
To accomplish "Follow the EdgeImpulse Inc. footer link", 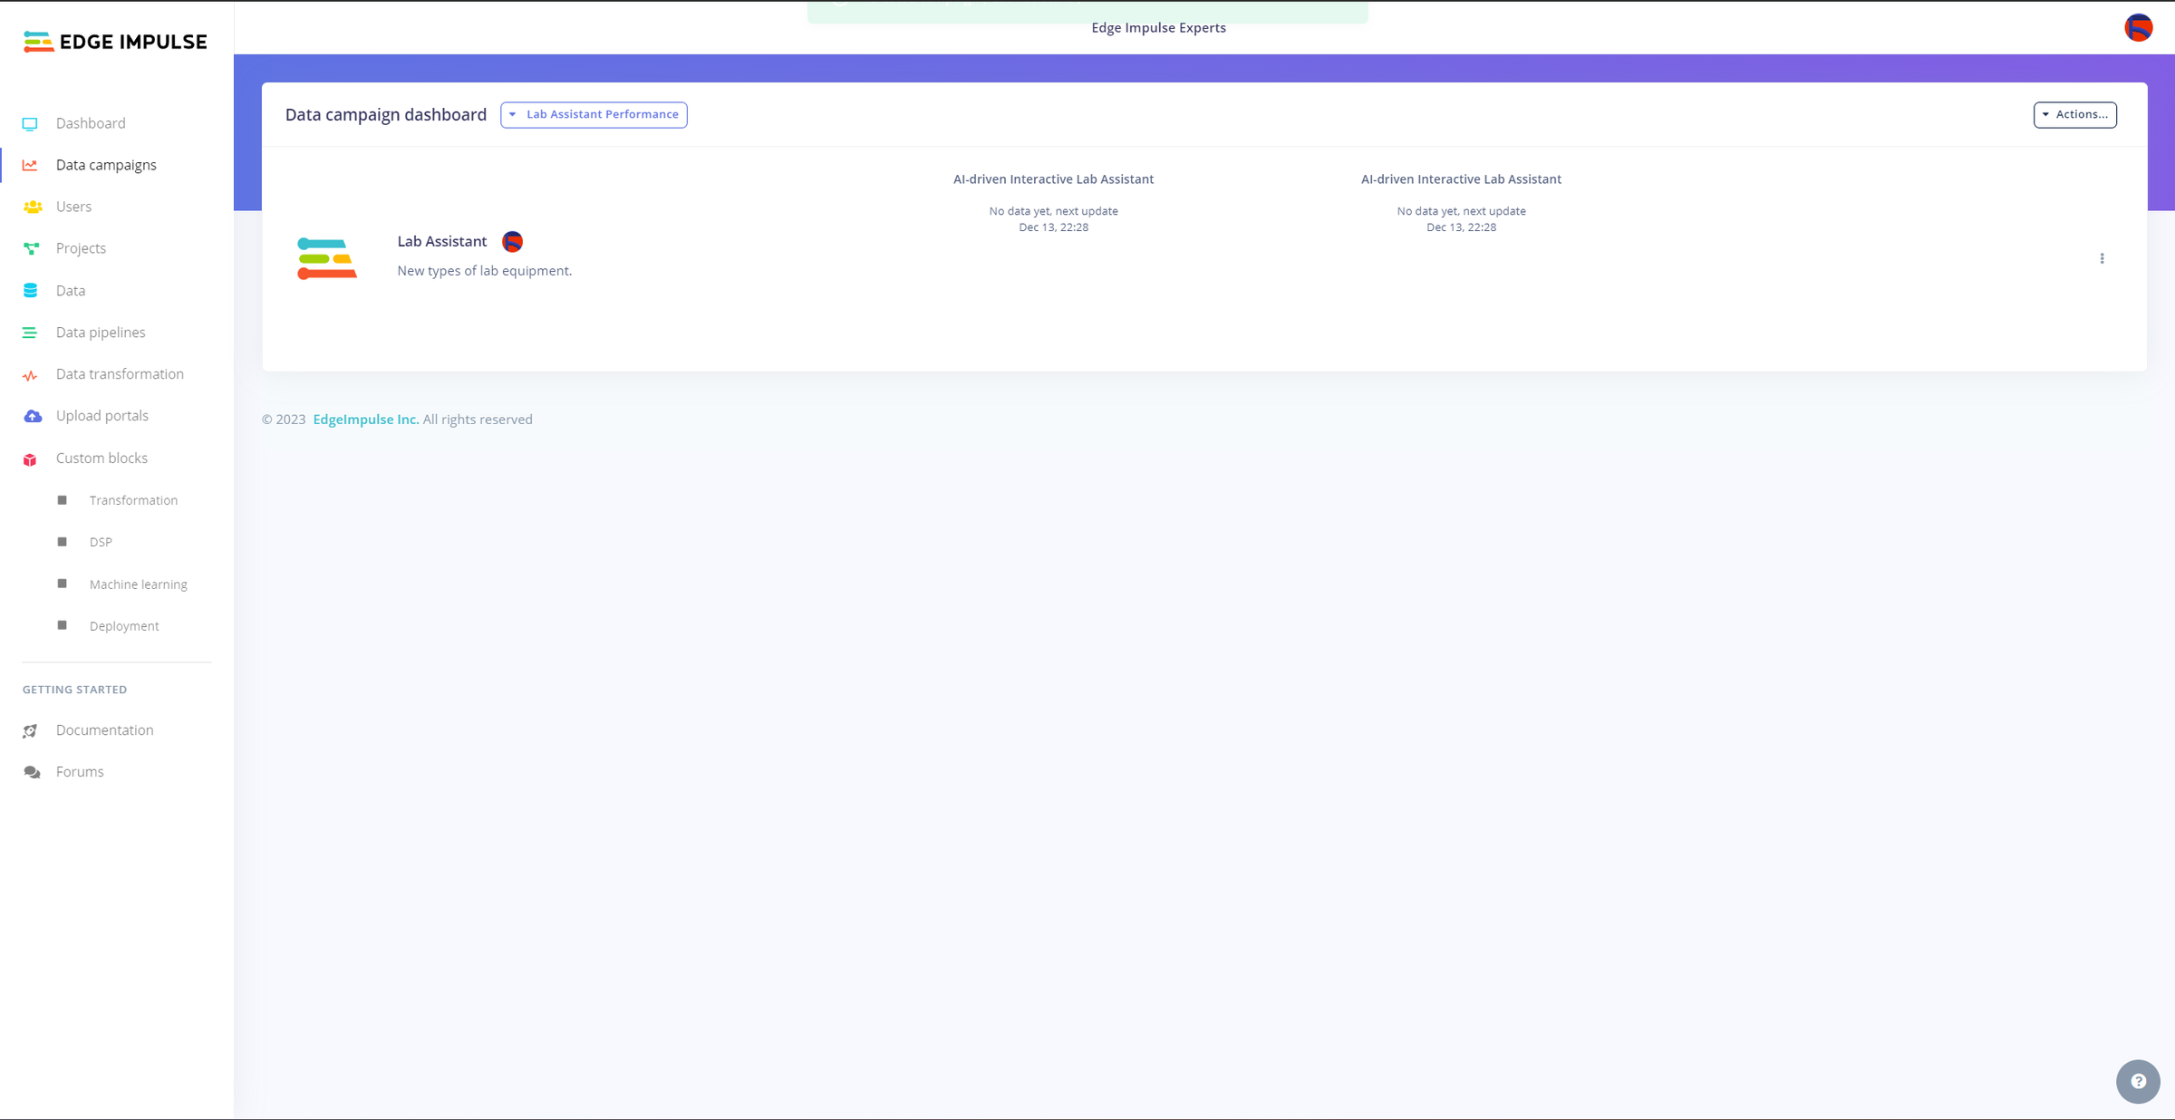I will click(366, 420).
